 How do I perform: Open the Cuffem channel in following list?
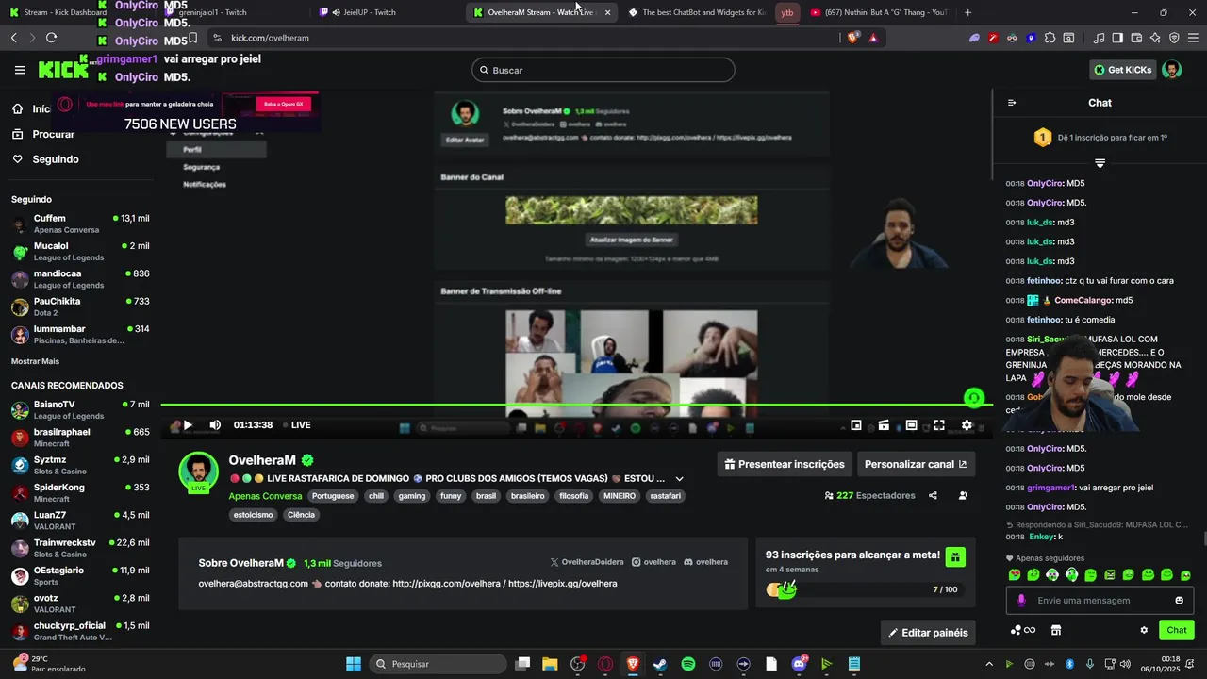point(80,224)
